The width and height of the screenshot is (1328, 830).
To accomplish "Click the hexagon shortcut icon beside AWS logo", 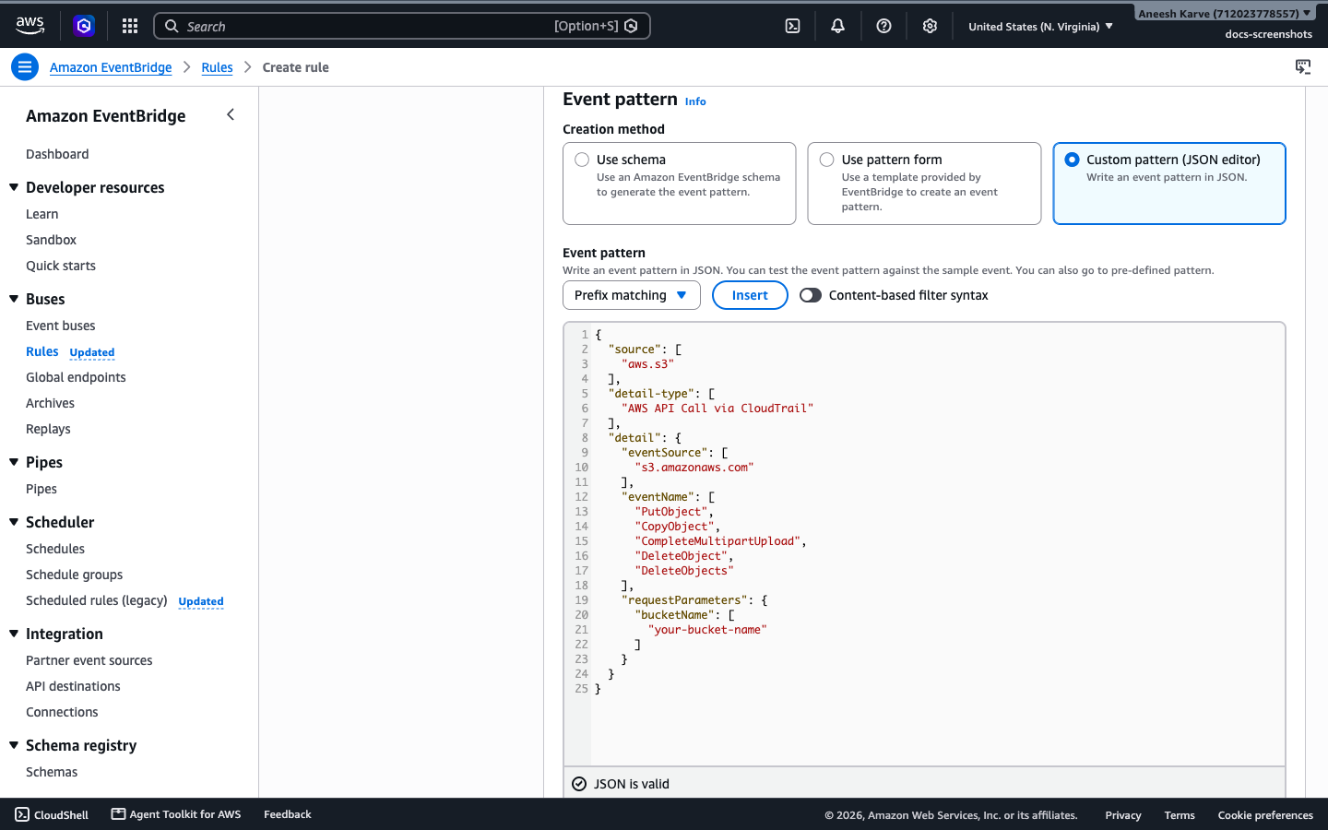I will pos(84,26).
